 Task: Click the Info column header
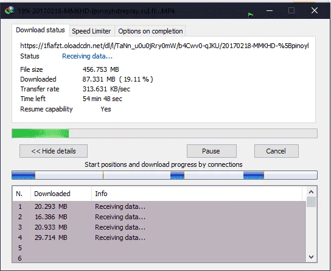[197, 194]
